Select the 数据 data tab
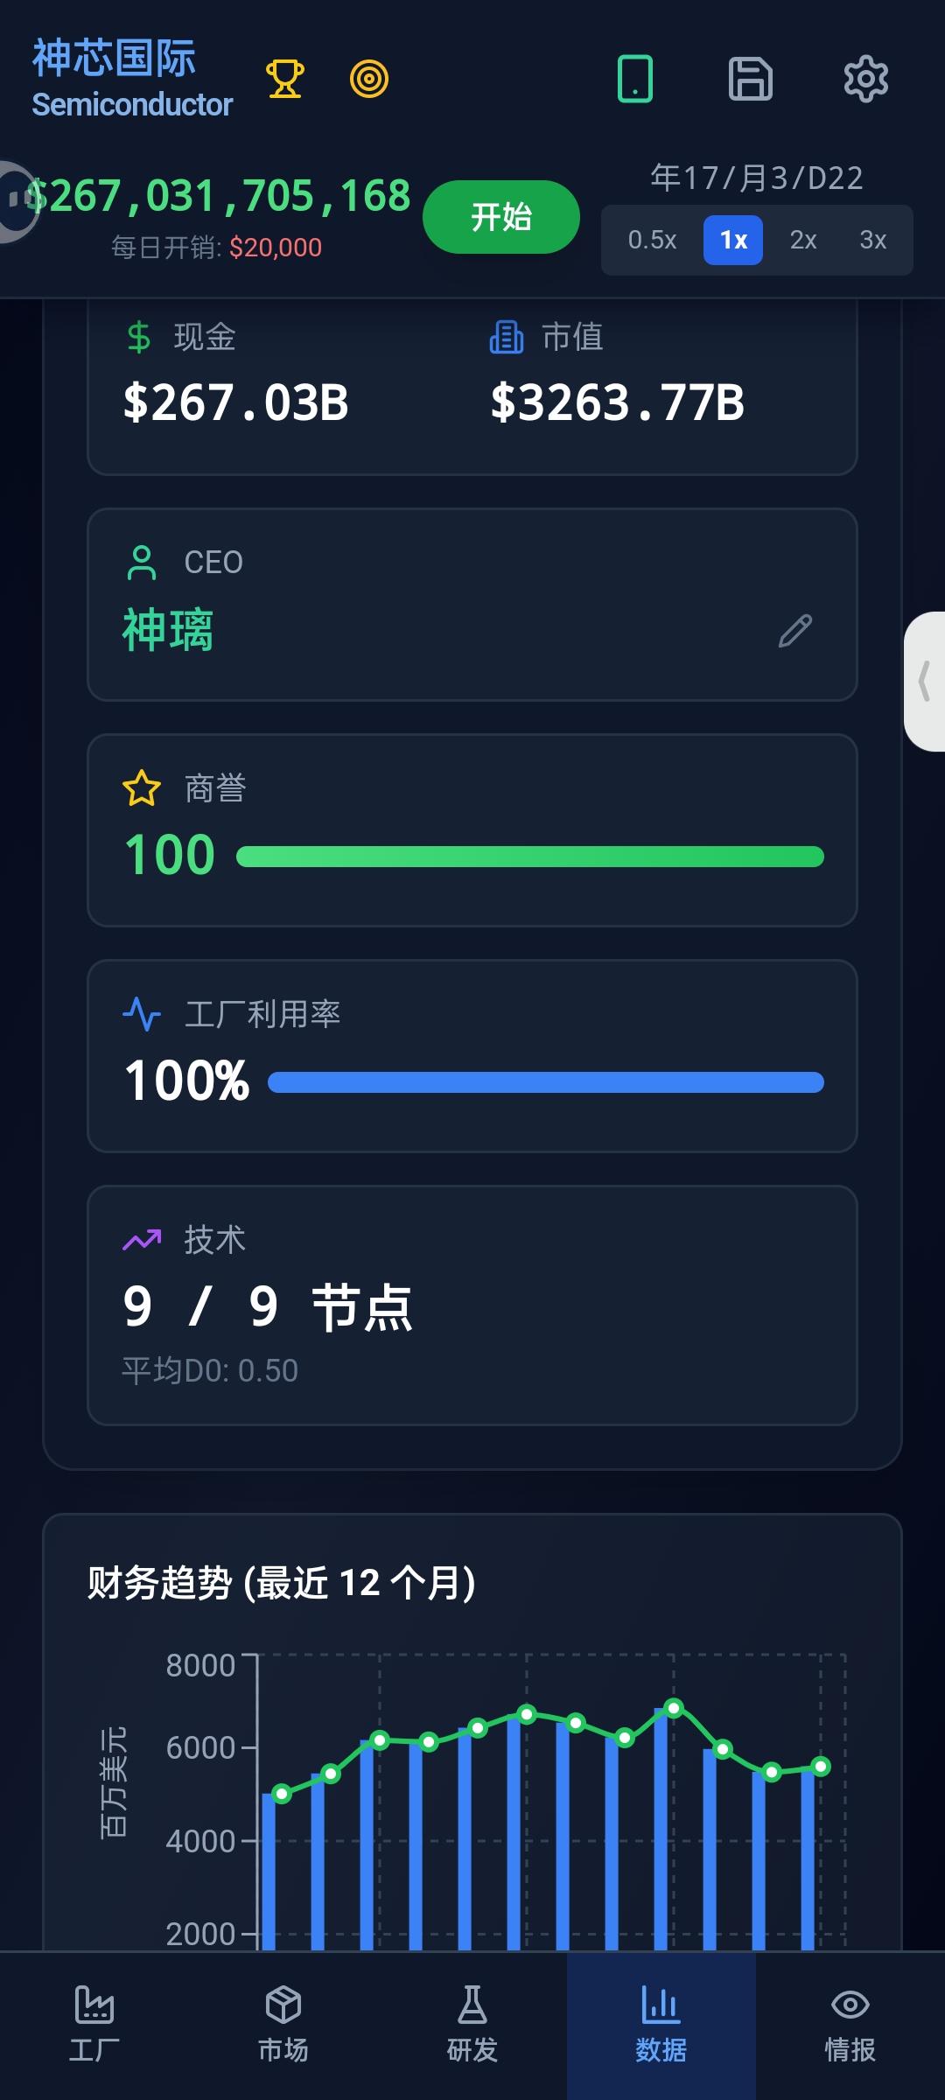945x2100 pixels. coord(661,2025)
